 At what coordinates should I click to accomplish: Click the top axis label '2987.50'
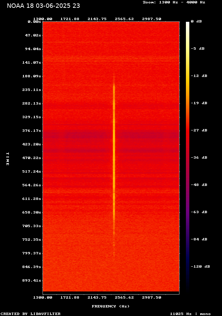tap(152, 19)
